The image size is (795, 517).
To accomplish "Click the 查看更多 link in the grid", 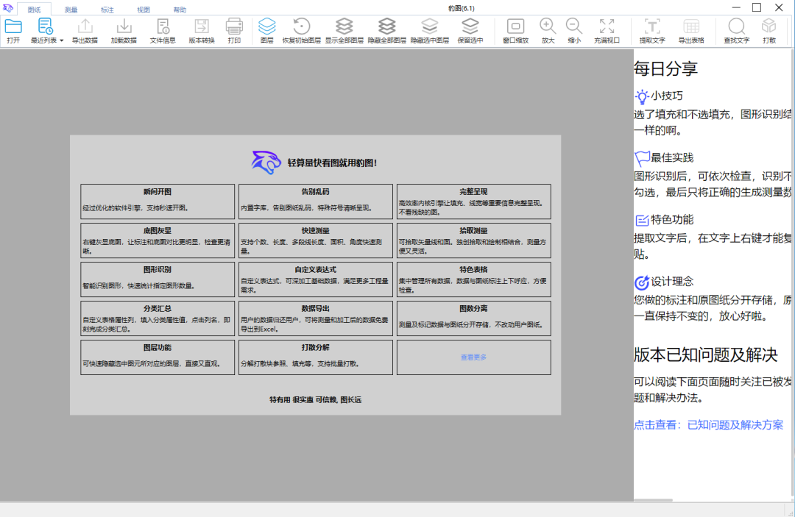I will pyautogui.click(x=473, y=357).
